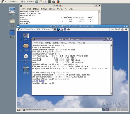Open 表示(V) menu in root@vine41hvm terminal
Image resolution: width=130 pixels, height=114 pixels.
[x=56, y=43]
